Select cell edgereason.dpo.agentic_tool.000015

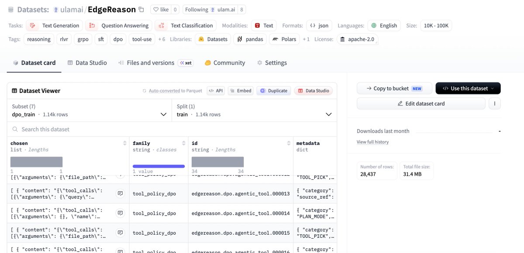coord(241,233)
